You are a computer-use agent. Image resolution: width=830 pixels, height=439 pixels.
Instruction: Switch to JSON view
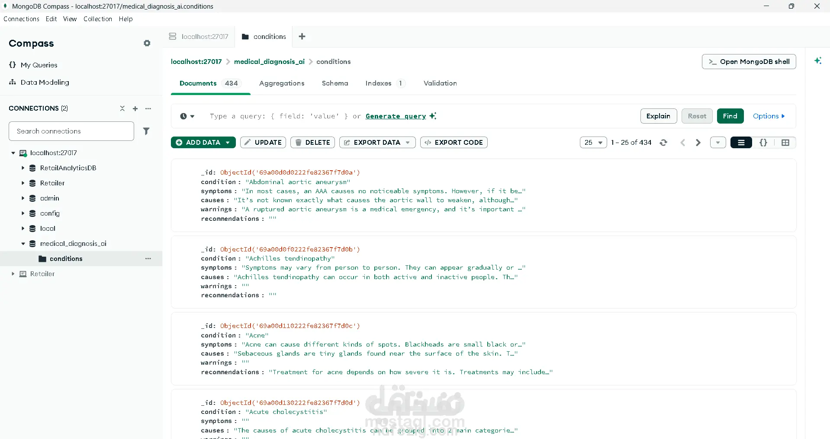point(763,143)
